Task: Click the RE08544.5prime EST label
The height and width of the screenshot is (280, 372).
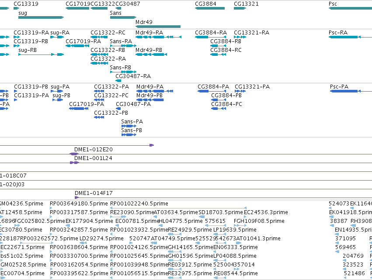Action: coord(236,273)
